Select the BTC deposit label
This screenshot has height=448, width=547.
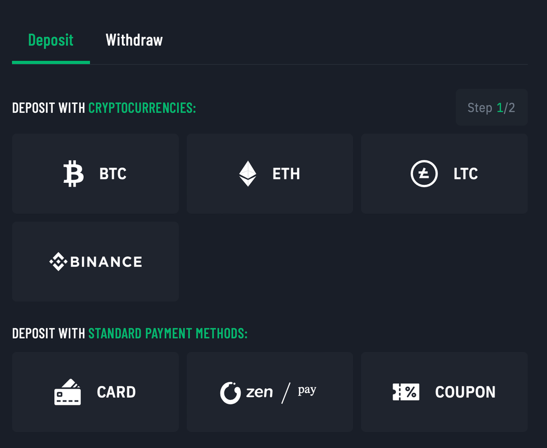click(113, 174)
